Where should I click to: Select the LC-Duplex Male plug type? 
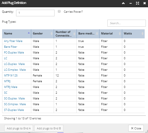(x=14, y=64)
